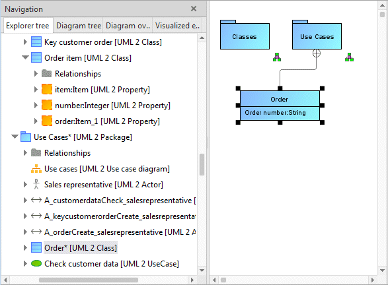Click the Sales representative actor icon
The width and height of the screenshot is (388, 285).
coord(36,184)
